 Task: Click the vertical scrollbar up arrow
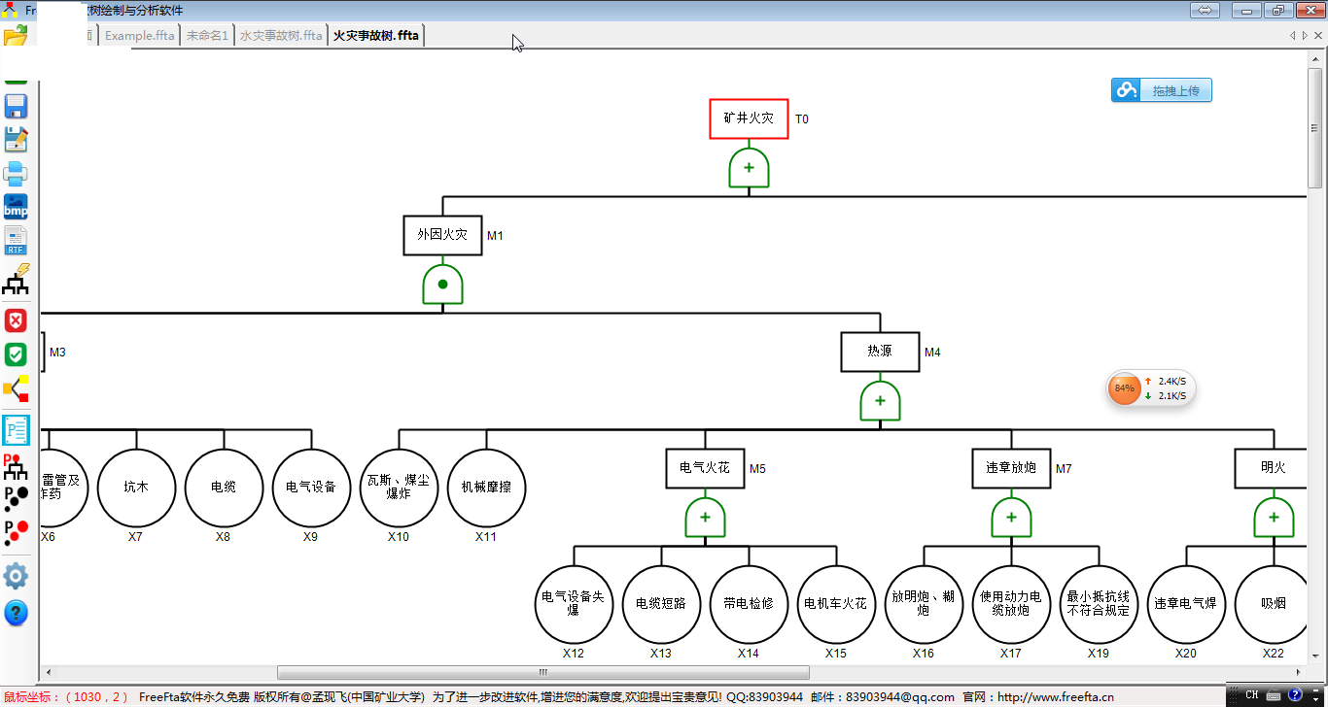(1316, 57)
